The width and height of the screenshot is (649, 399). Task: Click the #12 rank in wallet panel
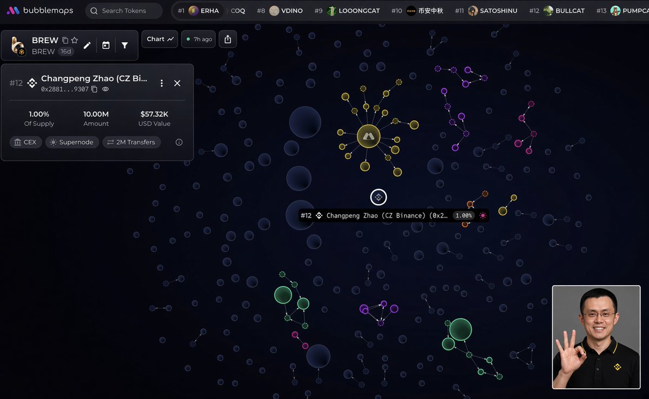tap(16, 83)
